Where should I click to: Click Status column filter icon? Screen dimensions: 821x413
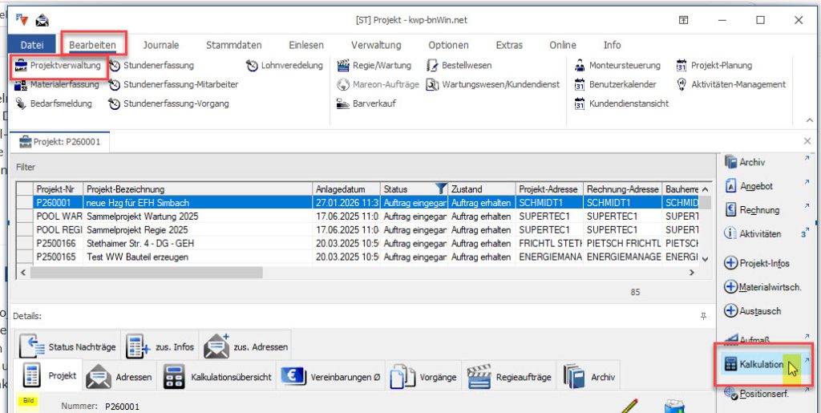440,188
